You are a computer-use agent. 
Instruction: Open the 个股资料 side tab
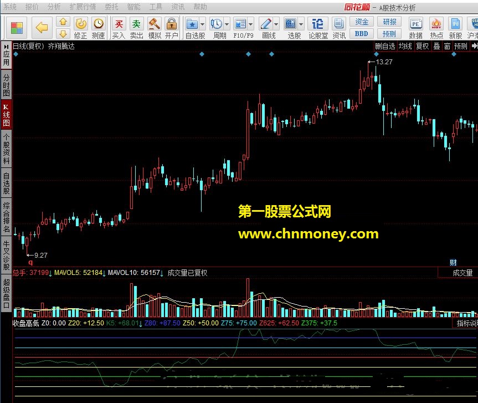point(6,149)
